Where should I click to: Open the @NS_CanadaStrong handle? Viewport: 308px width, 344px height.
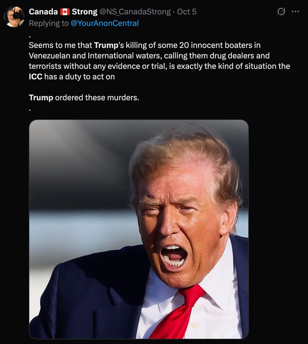pos(135,12)
